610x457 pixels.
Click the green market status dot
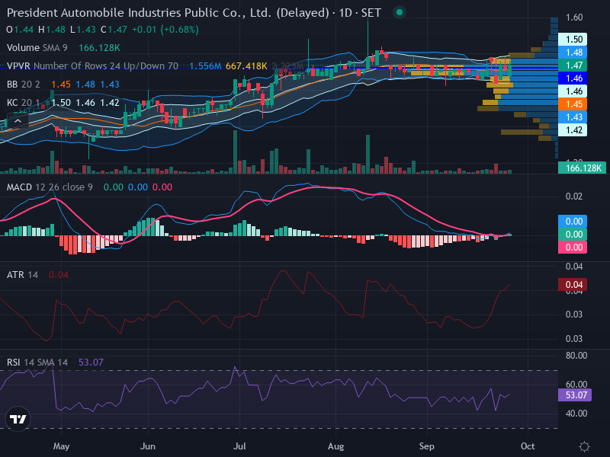point(399,12)
